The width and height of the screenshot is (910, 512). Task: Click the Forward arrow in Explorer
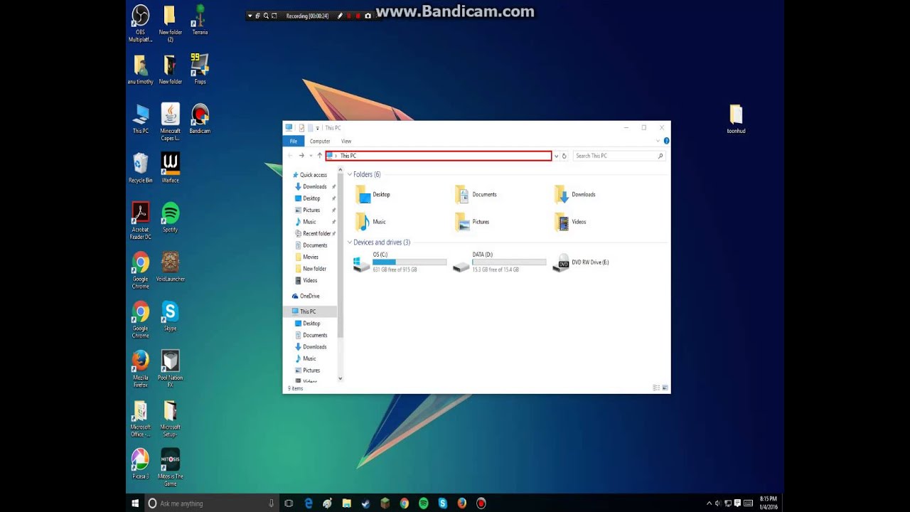pyautogui.click(x=301, y=156)
